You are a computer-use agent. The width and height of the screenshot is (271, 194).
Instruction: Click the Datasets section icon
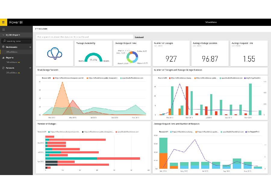coord(3,68)
